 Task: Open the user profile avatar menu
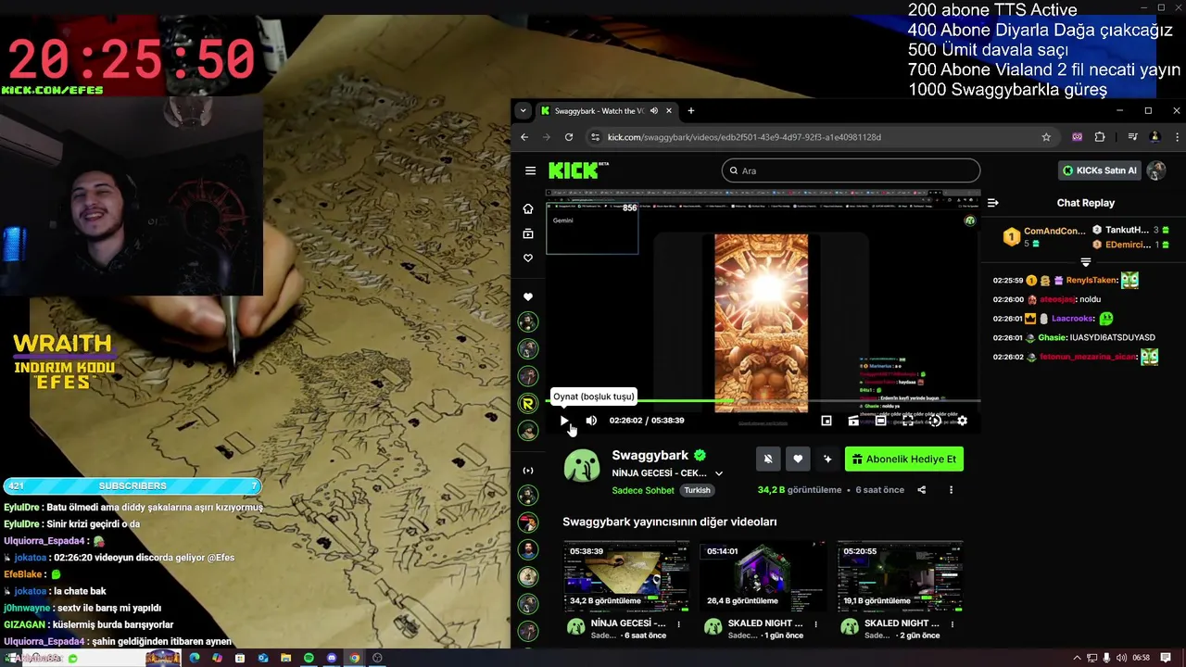click(x=1156, y=170)
